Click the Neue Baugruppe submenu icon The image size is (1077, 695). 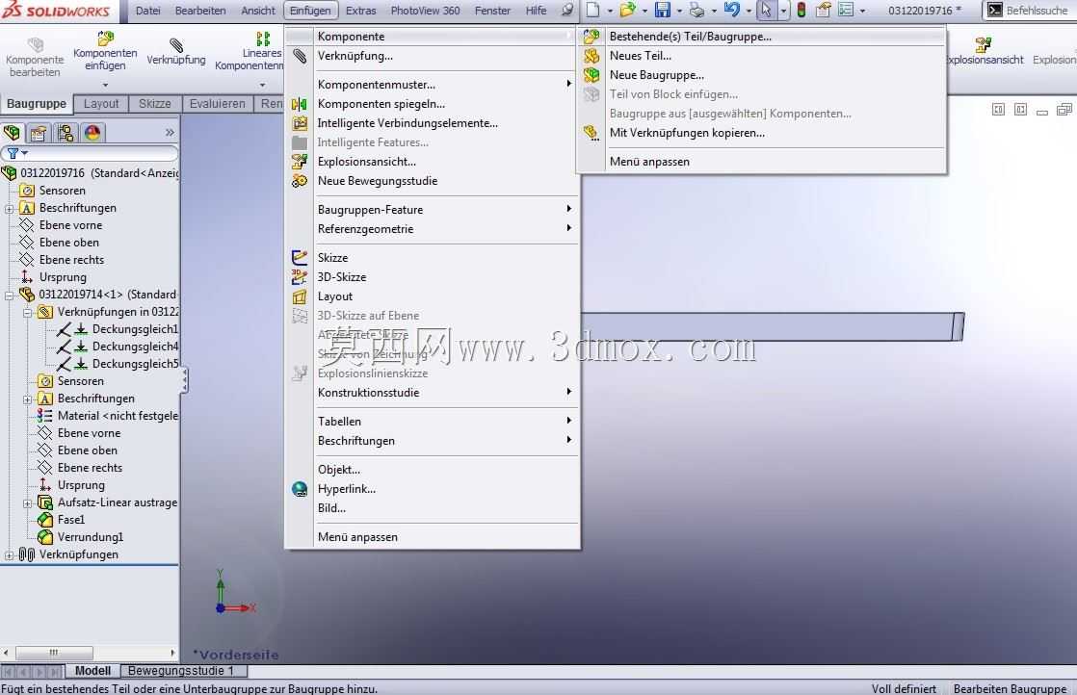[591, 75]
